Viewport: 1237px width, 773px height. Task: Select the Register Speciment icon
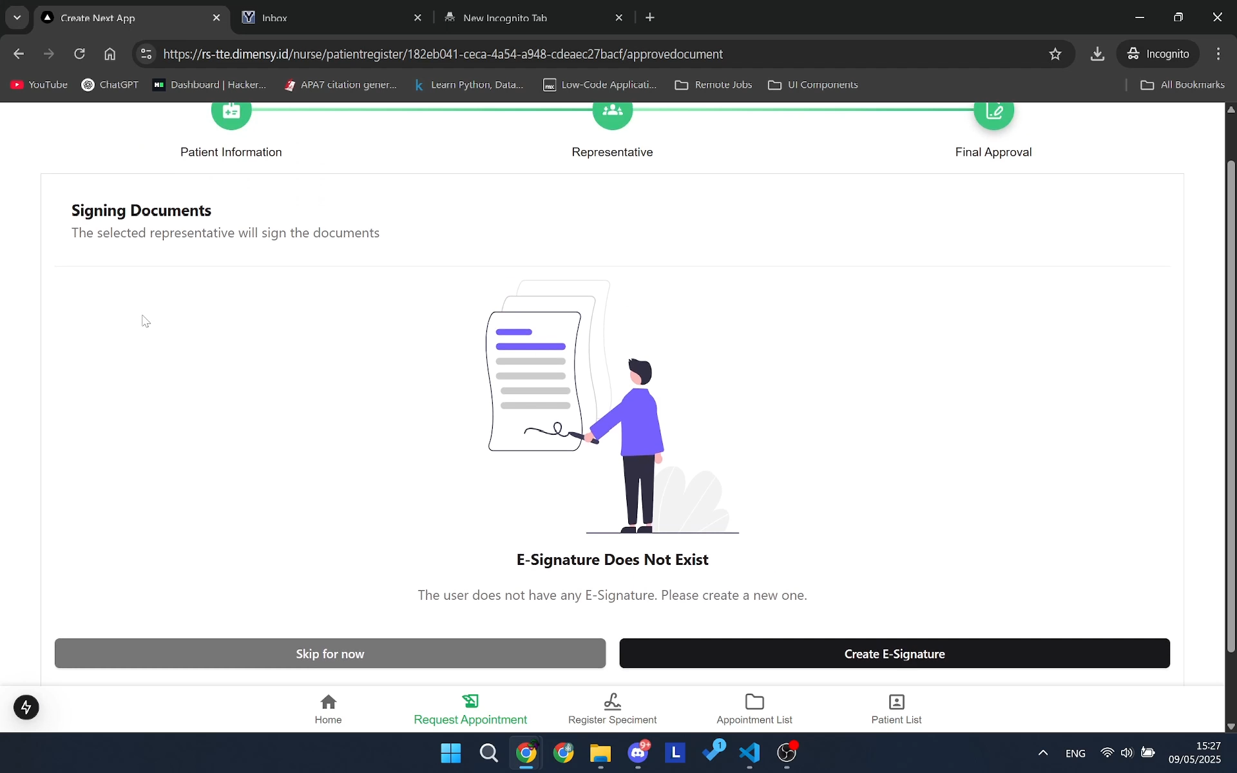point(611,702)
